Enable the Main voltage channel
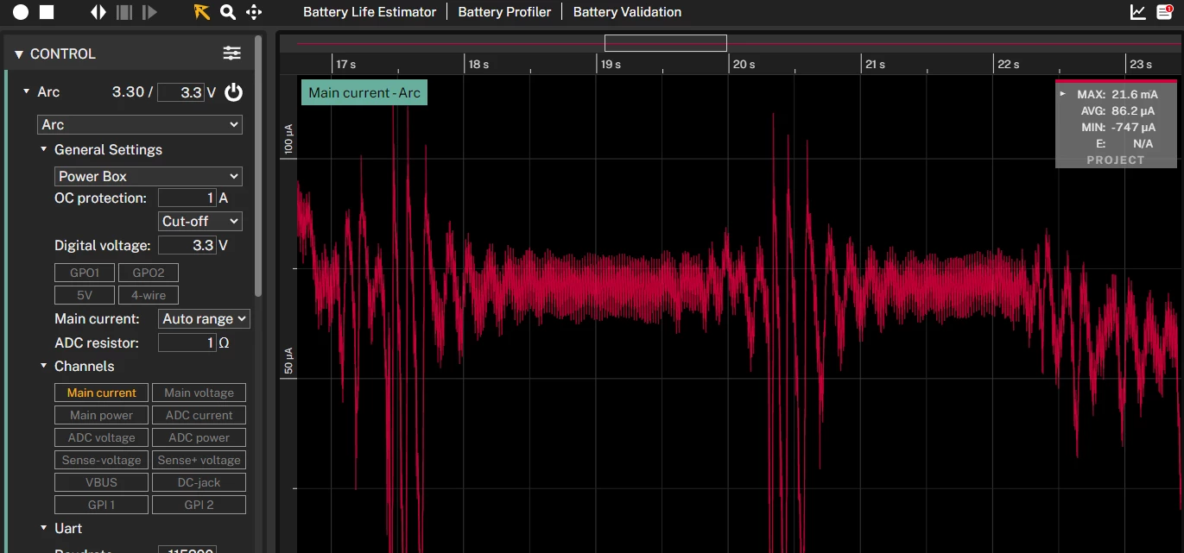 point(199,393)
